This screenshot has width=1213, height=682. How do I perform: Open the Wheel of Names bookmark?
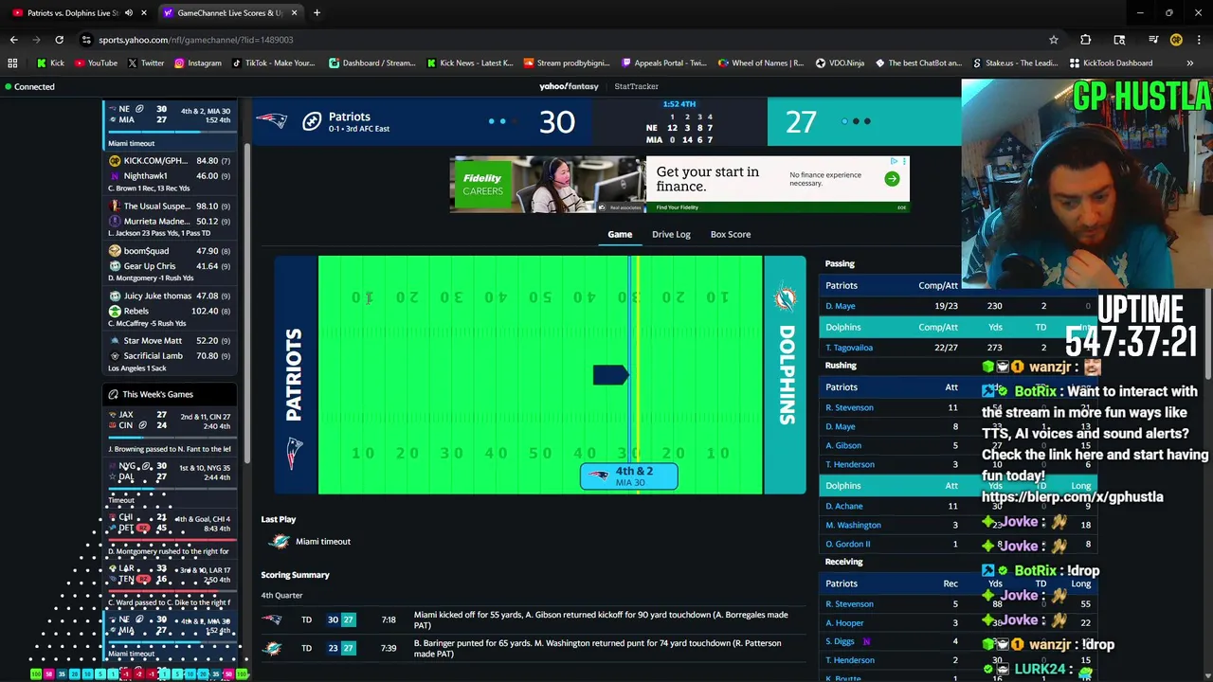761,63
